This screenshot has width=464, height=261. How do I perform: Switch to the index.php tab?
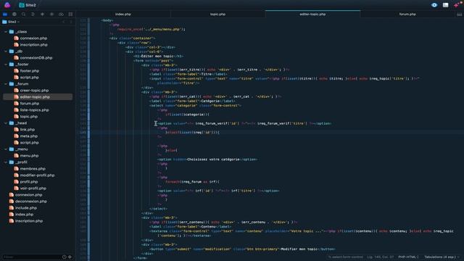coord(123,14)
